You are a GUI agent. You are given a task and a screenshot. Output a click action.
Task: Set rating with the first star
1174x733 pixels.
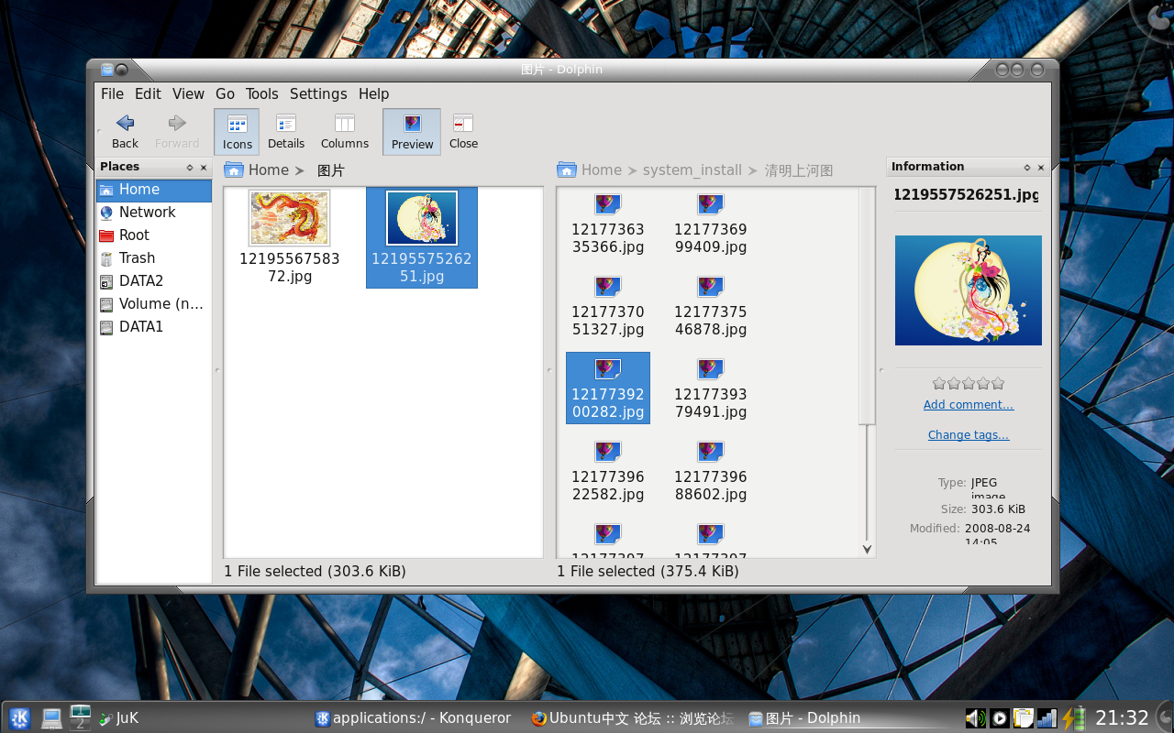click(939, 383)
